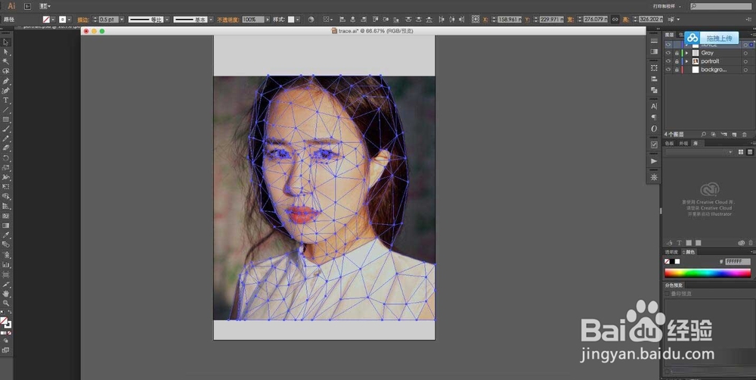Select the Pen tool
756x380 pixels.
[6, 81]
